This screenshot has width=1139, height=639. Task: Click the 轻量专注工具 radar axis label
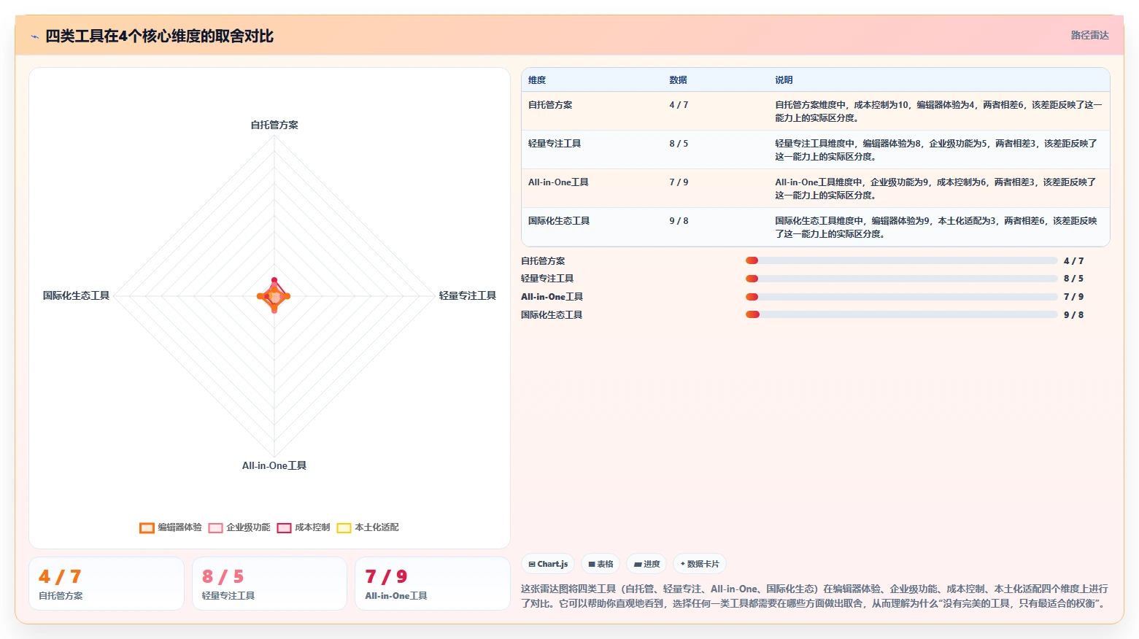click(468, 295)
